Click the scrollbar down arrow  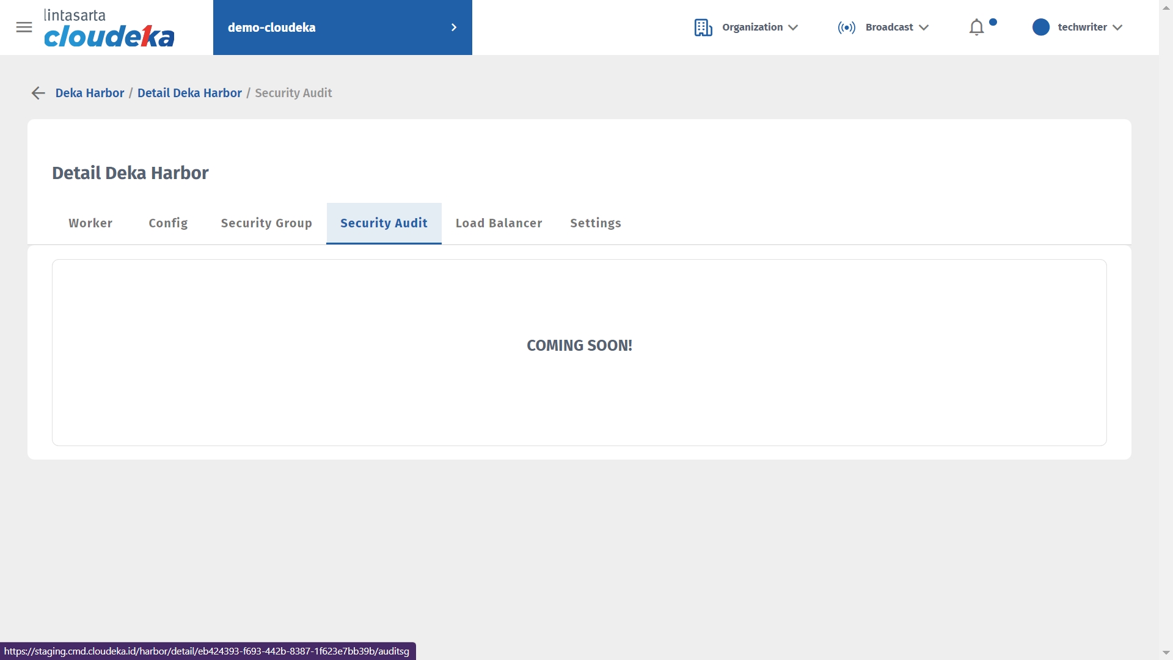[x=1166, y=653]
